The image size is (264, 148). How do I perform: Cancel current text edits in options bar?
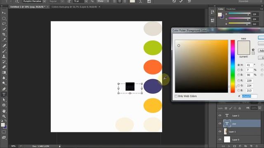tap(174, 1)
